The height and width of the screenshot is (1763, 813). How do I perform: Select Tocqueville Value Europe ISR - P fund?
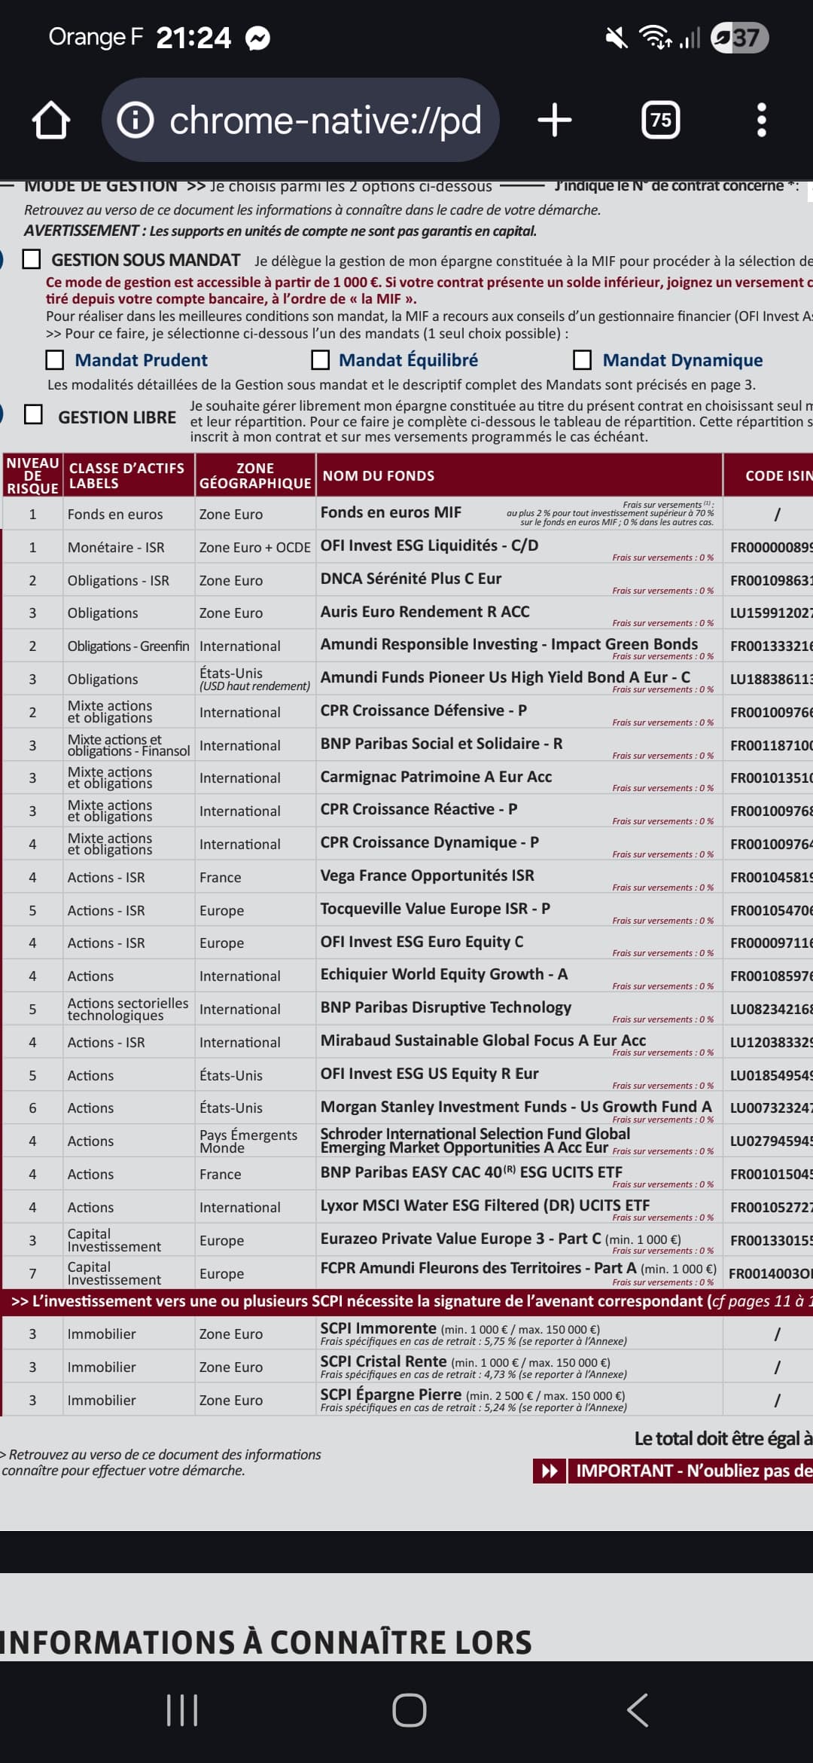click(435, 908)
